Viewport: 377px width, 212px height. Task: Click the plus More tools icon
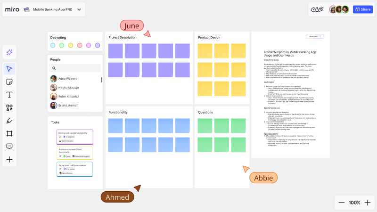[9, 159]
